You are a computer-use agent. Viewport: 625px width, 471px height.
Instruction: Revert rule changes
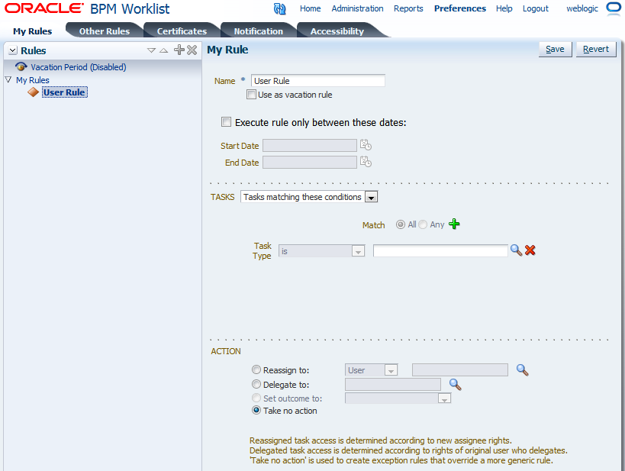(x=596, y=49)
